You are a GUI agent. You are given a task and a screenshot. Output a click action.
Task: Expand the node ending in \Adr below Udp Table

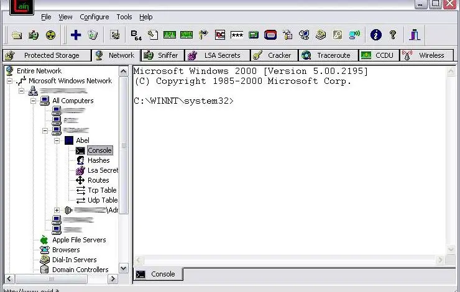coord(57,210)
